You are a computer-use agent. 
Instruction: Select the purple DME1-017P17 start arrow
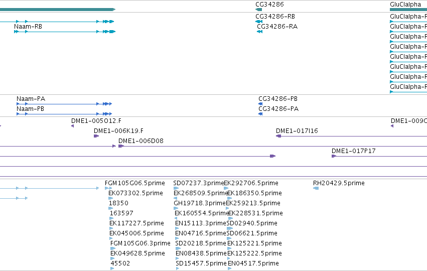coord(334,156)
